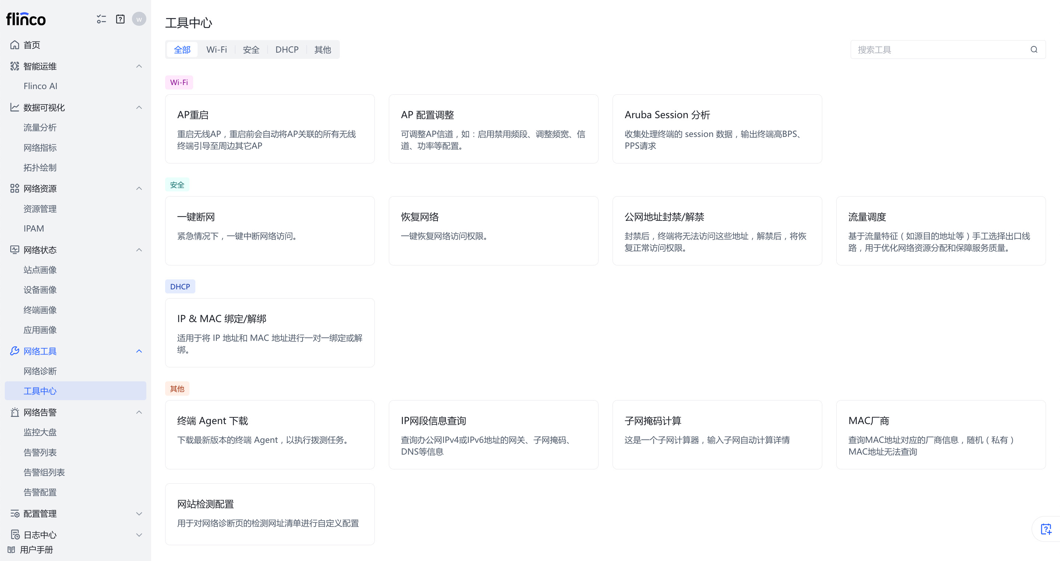
Task: Click the home icon beside 首页
Action: tap(15, 45)
